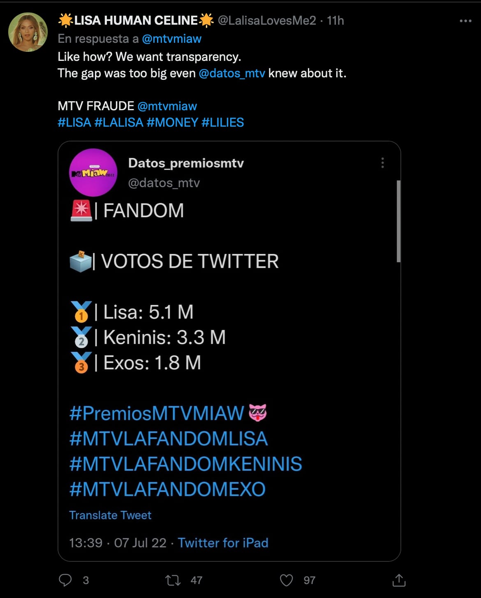Open embedded tweet's vertical dots menu

(x=383, y=163)
